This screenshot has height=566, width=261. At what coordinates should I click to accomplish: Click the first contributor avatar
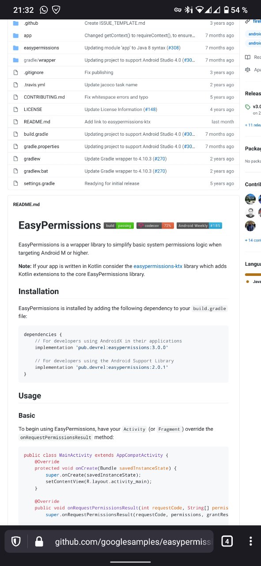coord(250,199)
